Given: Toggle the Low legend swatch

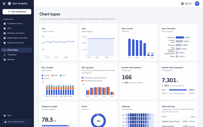Looking at the screenshot, I should click(61, 76).
